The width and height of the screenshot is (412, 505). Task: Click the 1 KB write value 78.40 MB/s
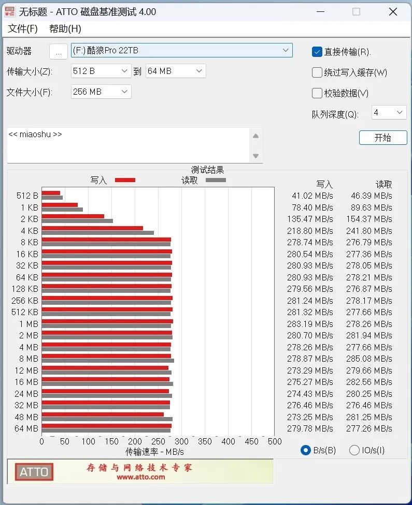pos(312,207)
